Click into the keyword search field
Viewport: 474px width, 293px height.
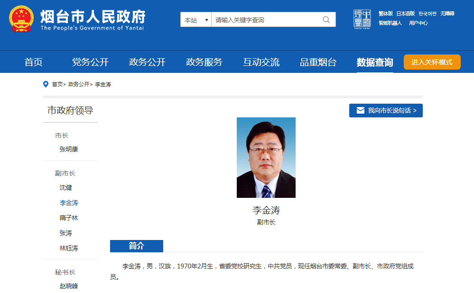pyautogui.click(x=266, y=20)
